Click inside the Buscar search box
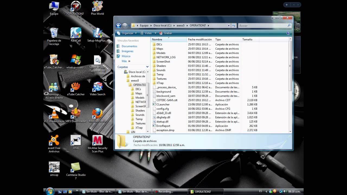This screenshot has height=195, width=347. pos(260,25)
